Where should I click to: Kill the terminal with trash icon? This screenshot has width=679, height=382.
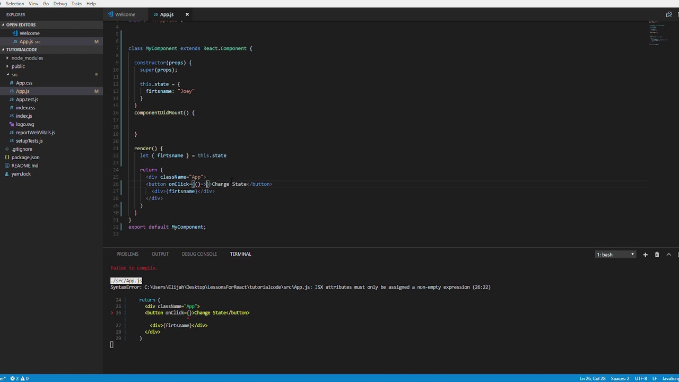657,255
